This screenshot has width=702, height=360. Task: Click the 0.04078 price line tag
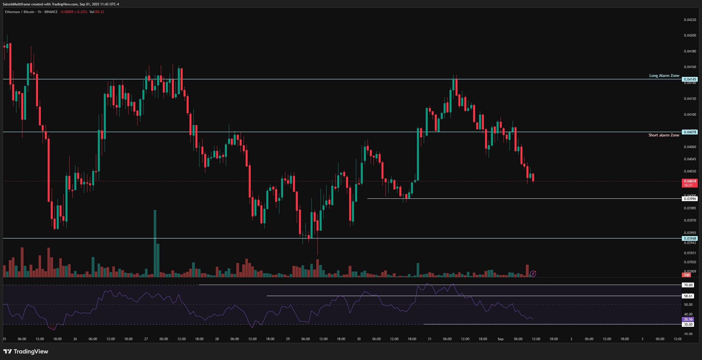coord(690,132)
